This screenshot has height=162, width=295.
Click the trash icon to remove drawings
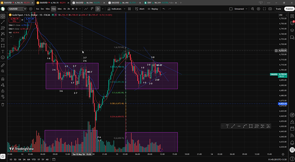3,105
